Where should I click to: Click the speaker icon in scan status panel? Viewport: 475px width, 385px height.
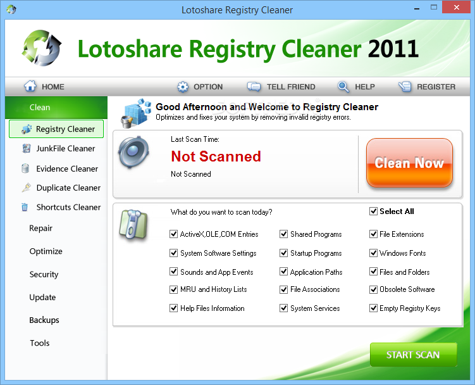(133, 152)
